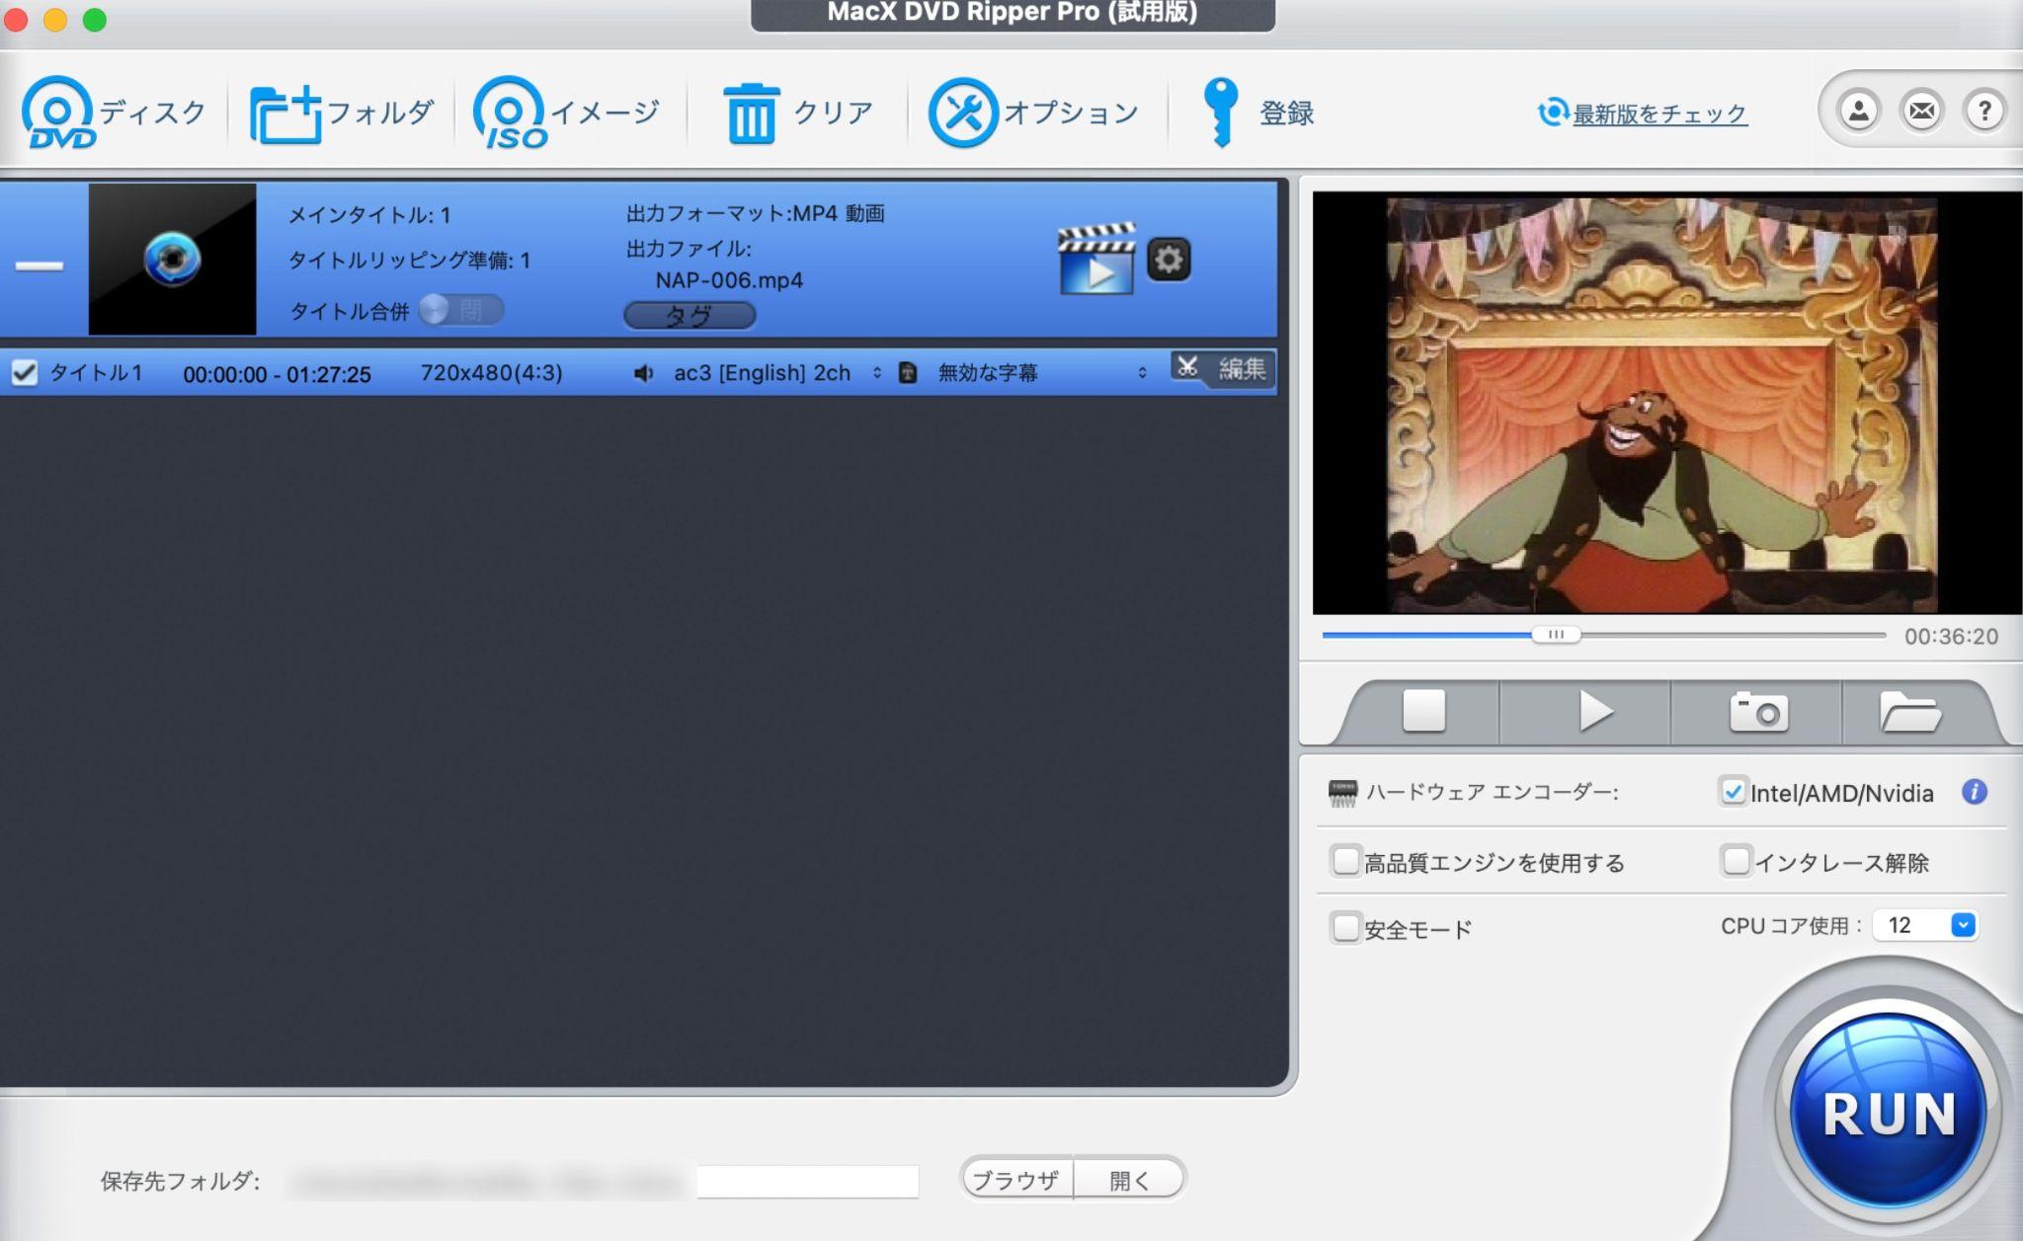Viewport: 2023px width, 1241px height.
Task: Play the preview video
Action: pos(1594,711)
